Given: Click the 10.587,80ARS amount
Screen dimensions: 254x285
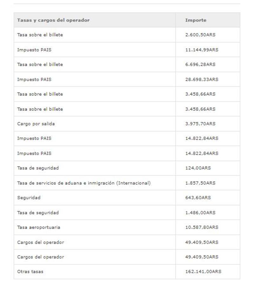Looking at the screenshot, I should coord(202,227).
